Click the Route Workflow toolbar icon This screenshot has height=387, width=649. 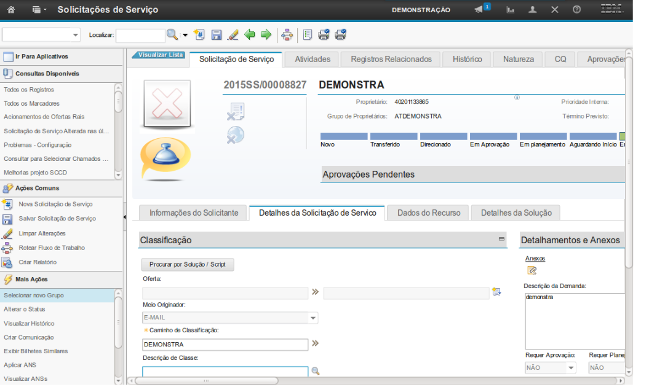287,35
